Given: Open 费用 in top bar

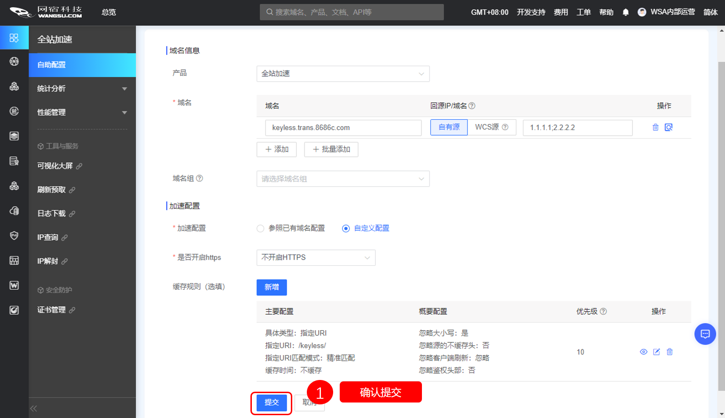Looking at the screenshot, I should coord(561,12).
